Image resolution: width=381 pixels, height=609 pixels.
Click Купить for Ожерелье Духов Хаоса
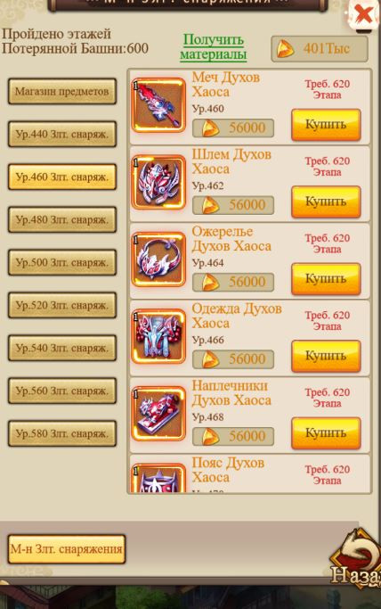[326, 279]
